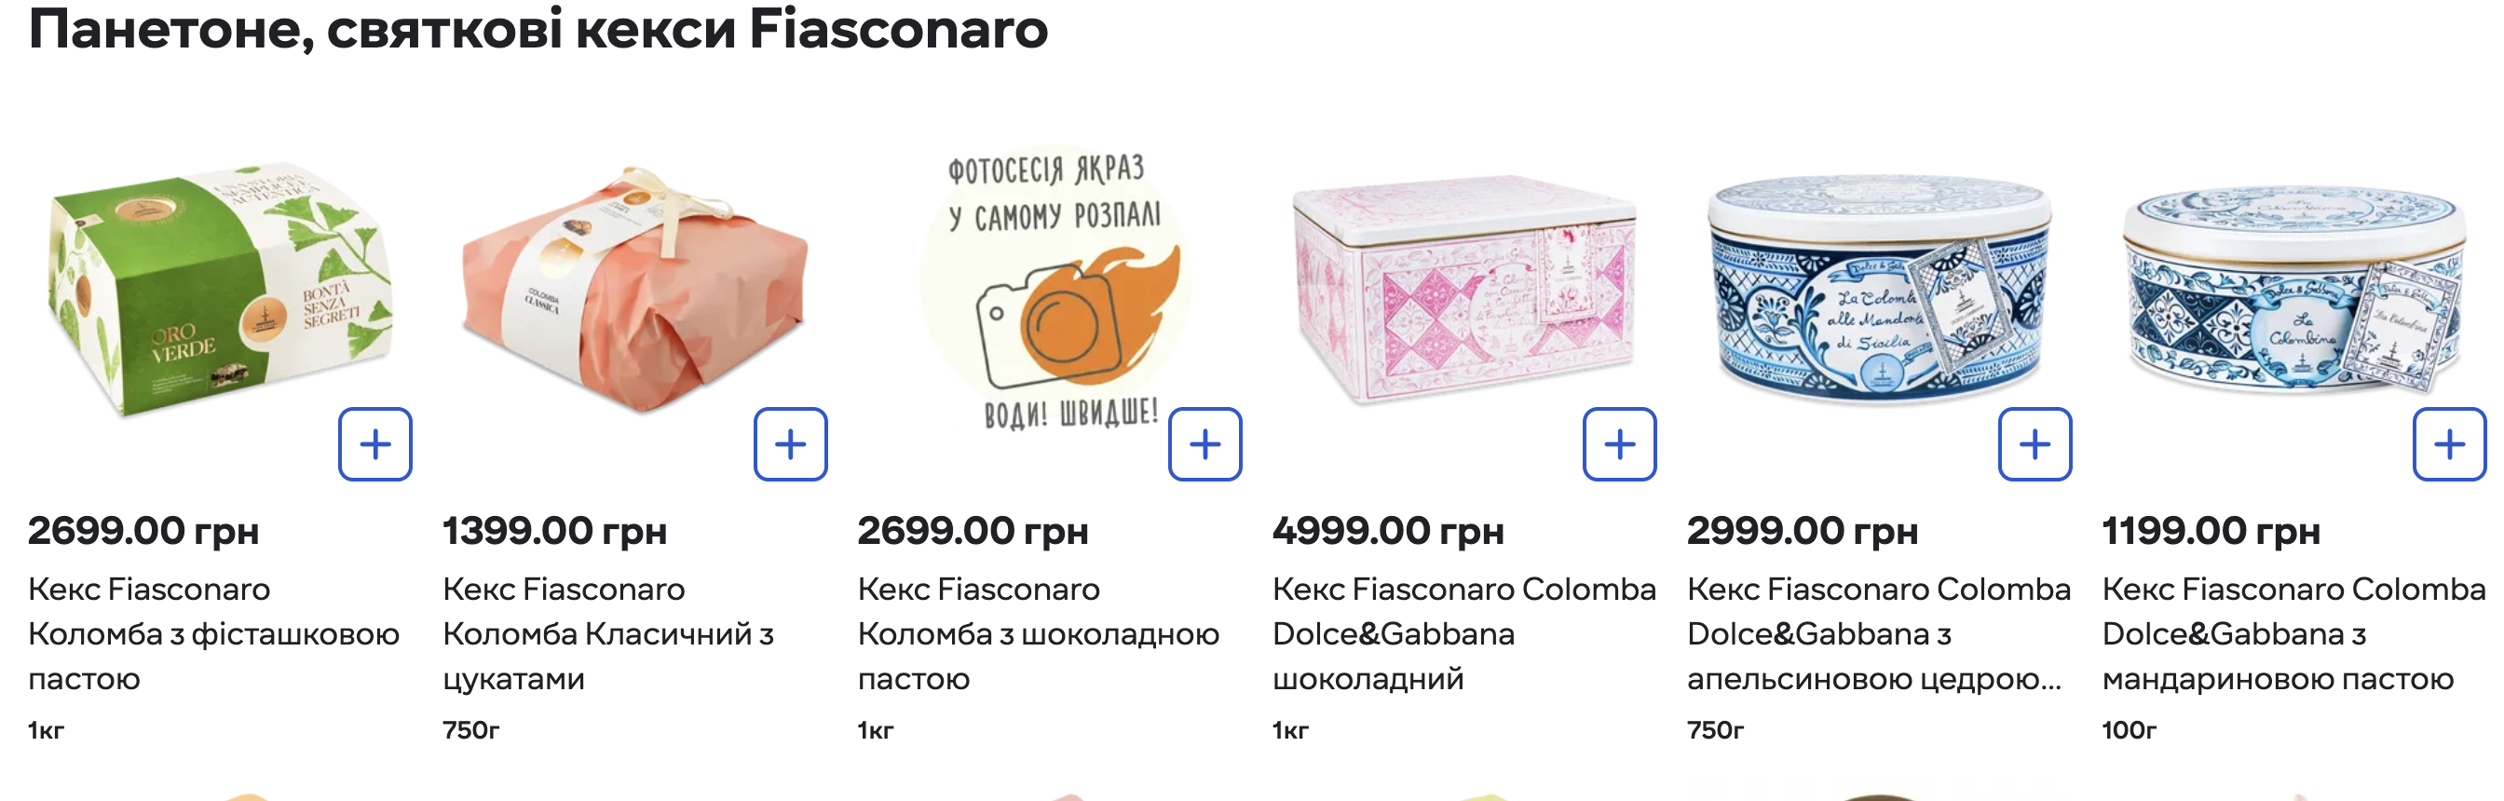Open 'Коломба Класичний з цукатами' product link

pyautogui.click(x=607, y=633)
